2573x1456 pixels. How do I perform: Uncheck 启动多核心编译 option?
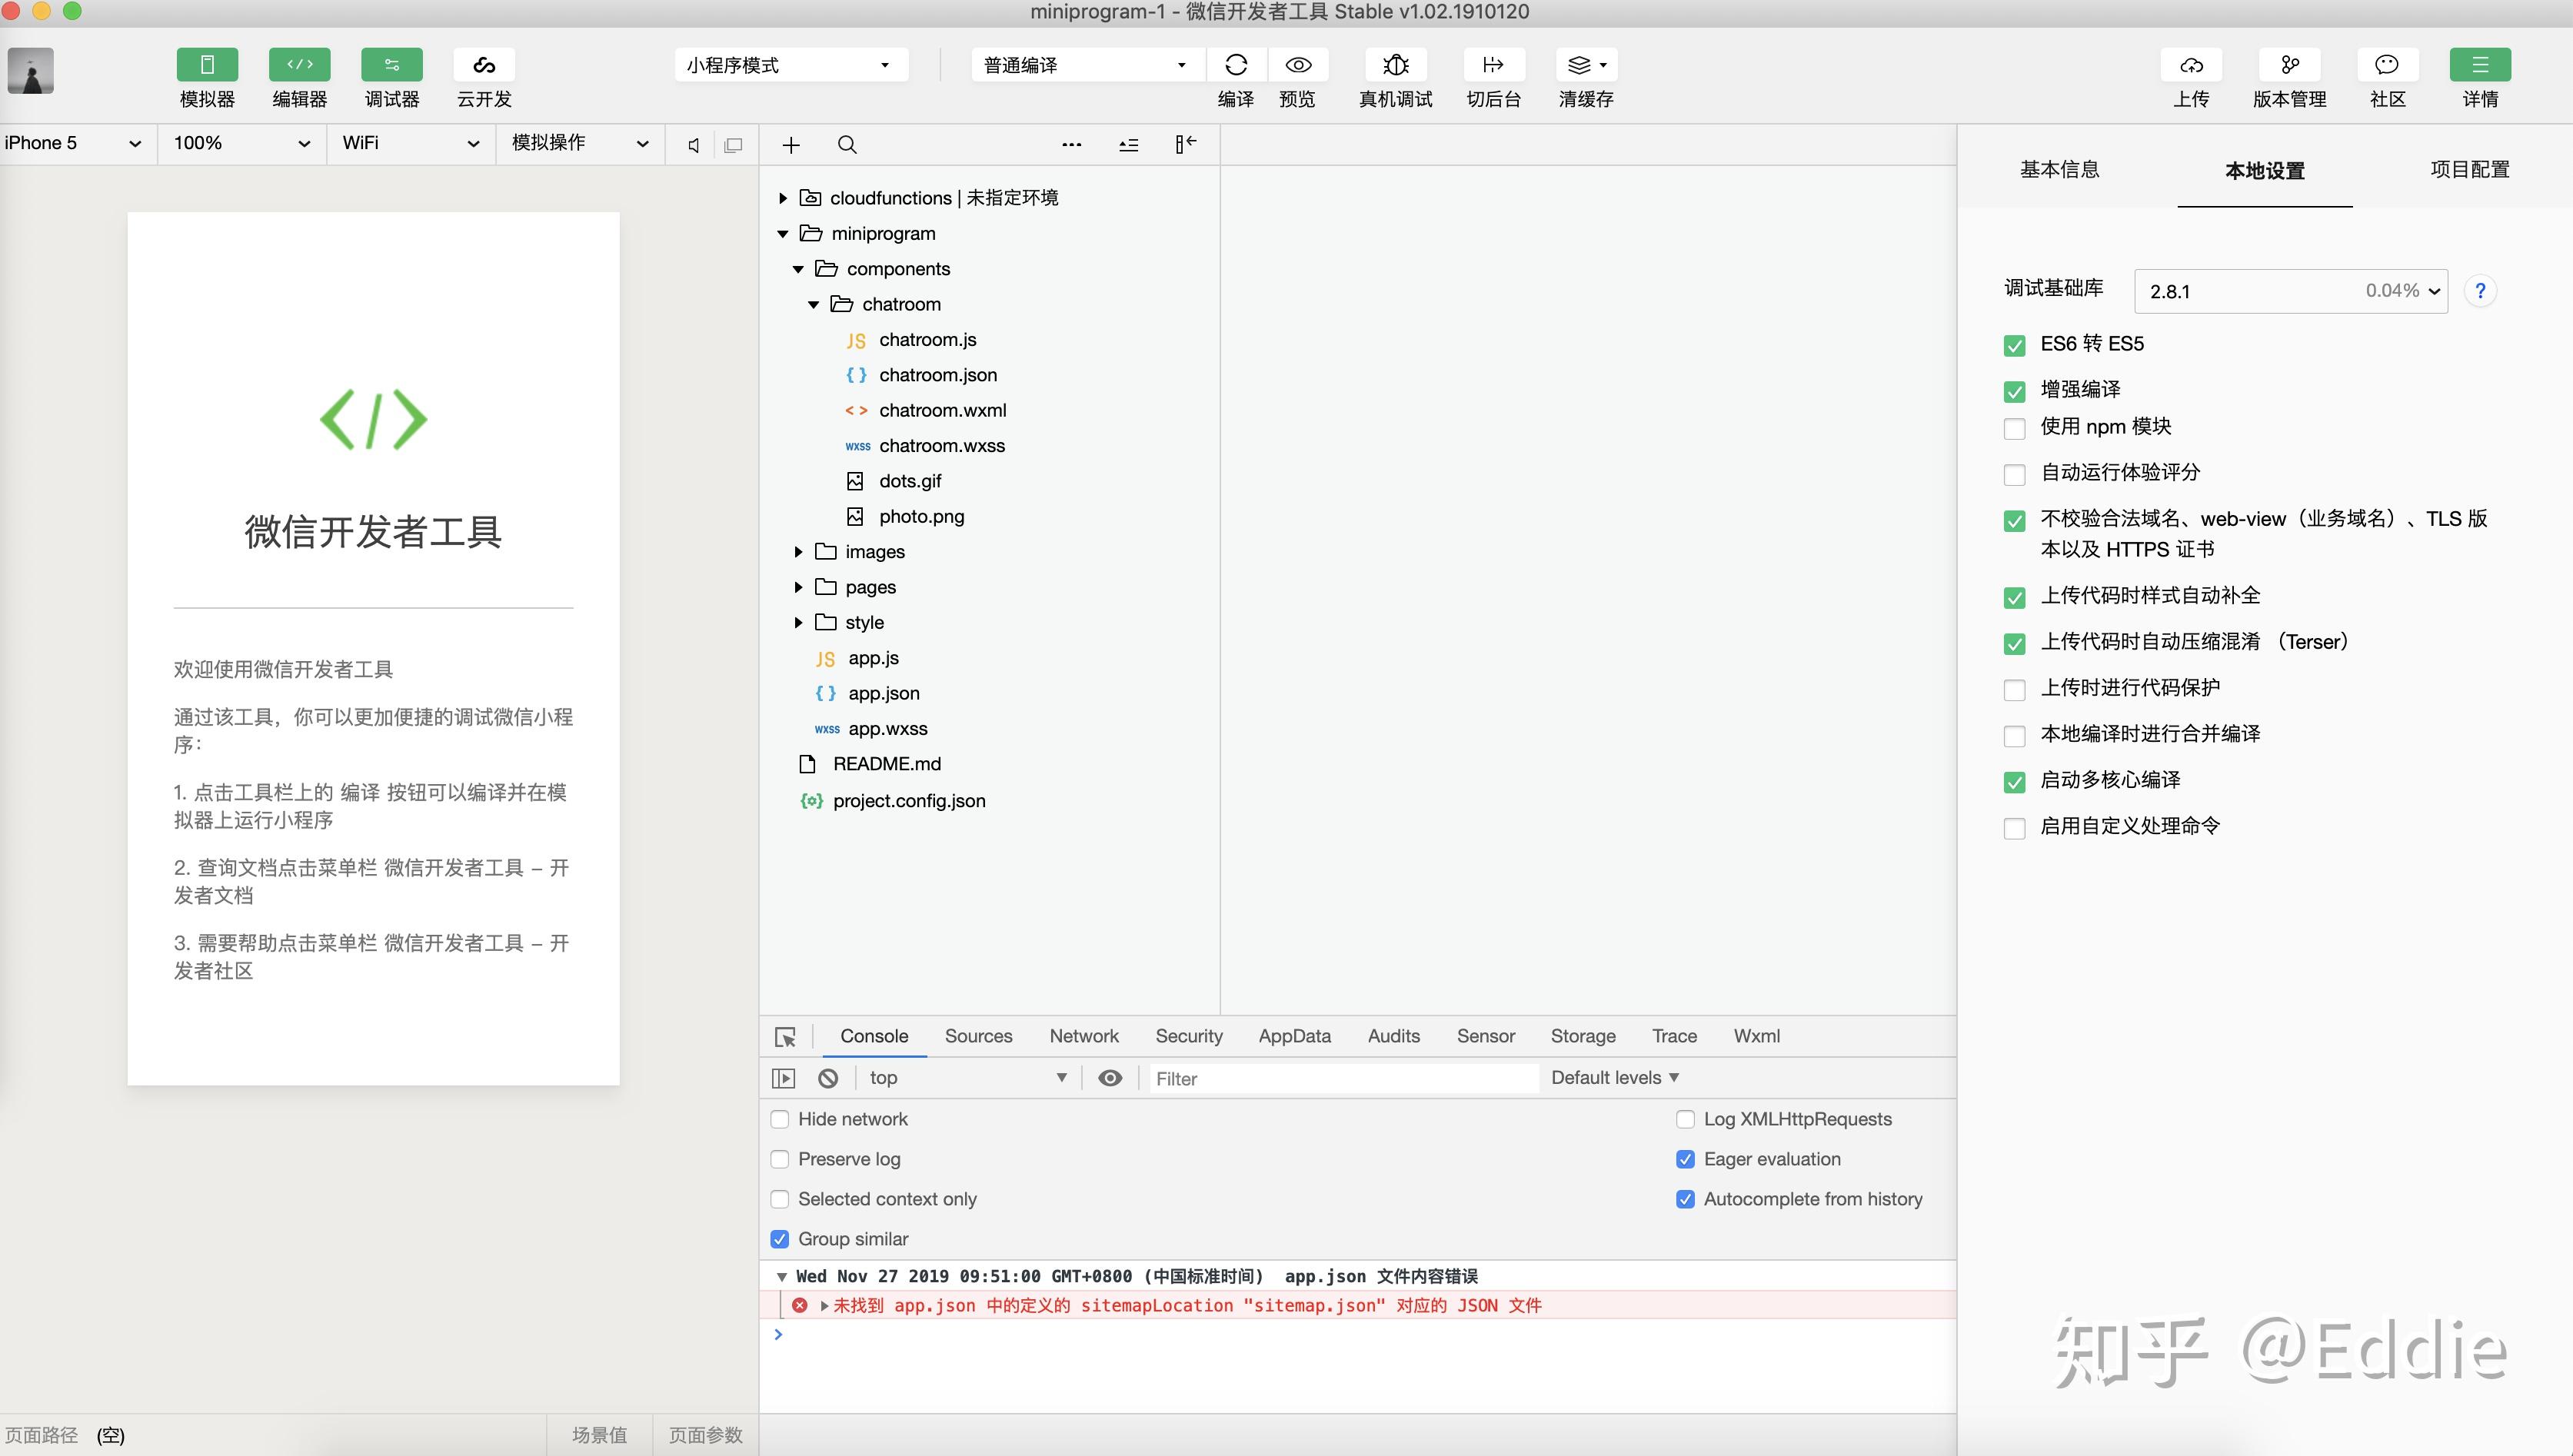[x=2015, y=782]
